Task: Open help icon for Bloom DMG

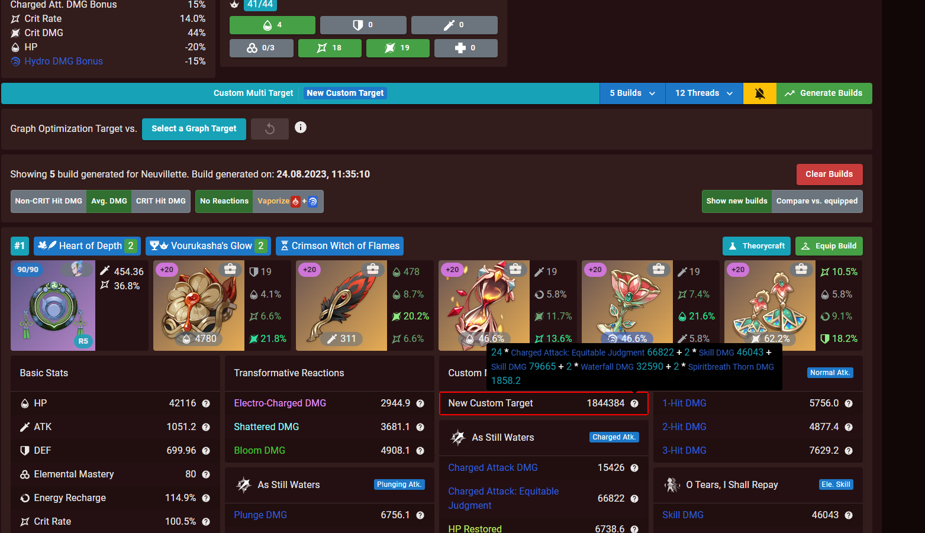Action: coord(420,451)
